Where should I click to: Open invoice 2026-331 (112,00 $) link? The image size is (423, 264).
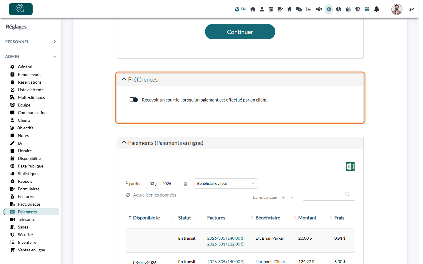(226, 244)
